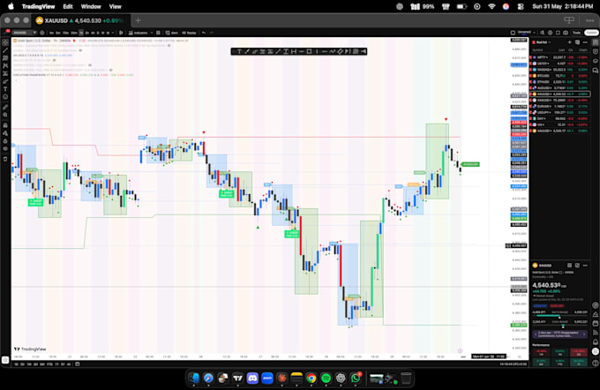
Task: Open the Window menu in the menu bar
Action: pyautogui.click(x=91, y=6)
